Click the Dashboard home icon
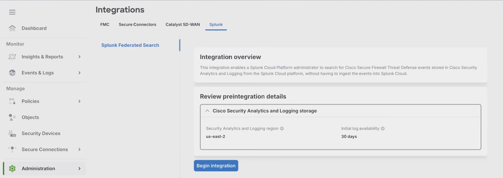This screenshot has height=178, width=503. (x=12, y=28)
